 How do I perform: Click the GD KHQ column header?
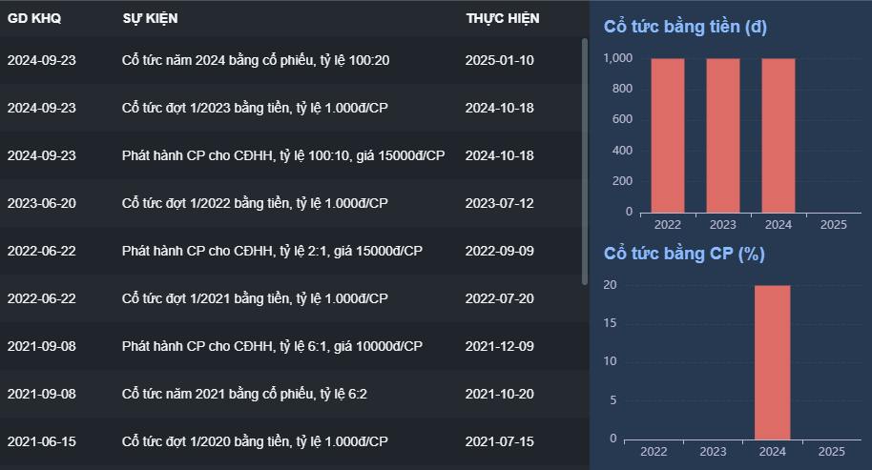tap(33, 18)
